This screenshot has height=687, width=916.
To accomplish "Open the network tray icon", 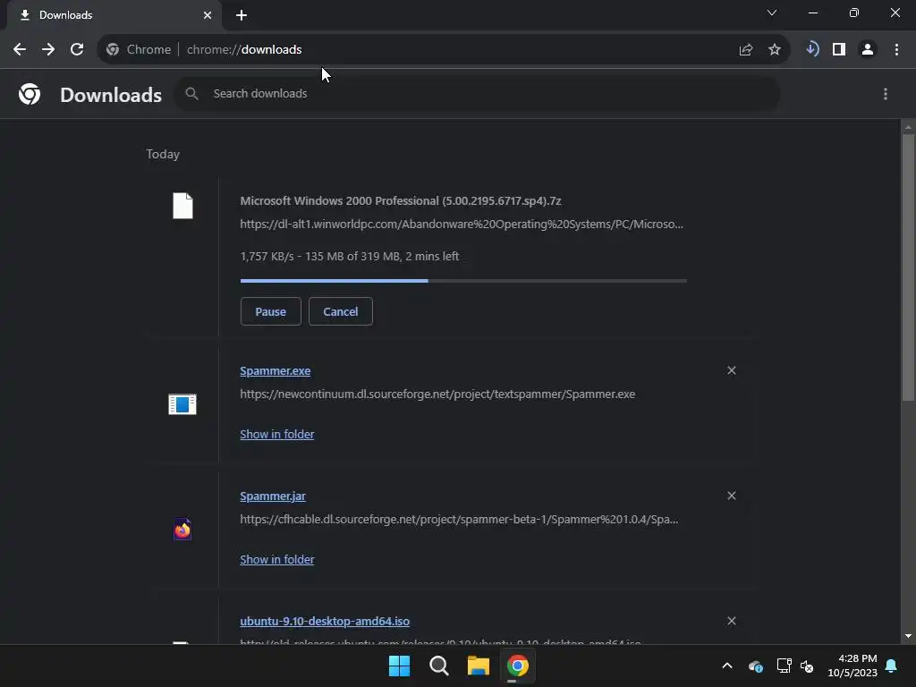I will coord(784,666).
